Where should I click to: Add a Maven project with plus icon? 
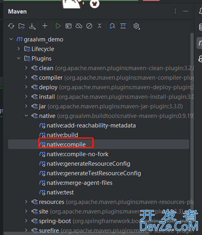[x=45, y=26]
